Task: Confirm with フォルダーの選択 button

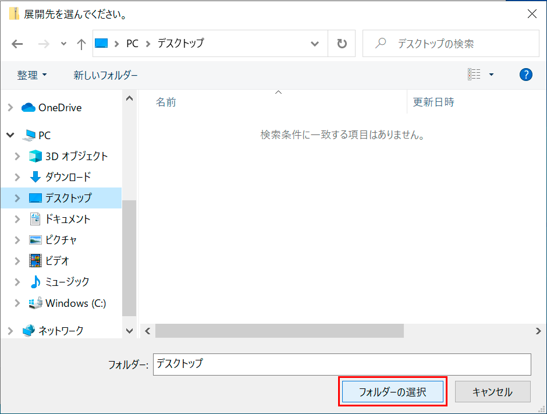Action: point(393,392)
